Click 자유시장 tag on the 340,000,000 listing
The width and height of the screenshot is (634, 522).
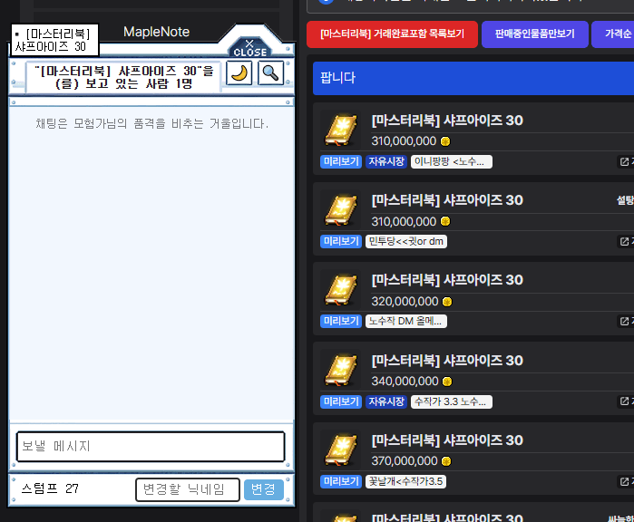pyautogui.click(x=386, y=401)
